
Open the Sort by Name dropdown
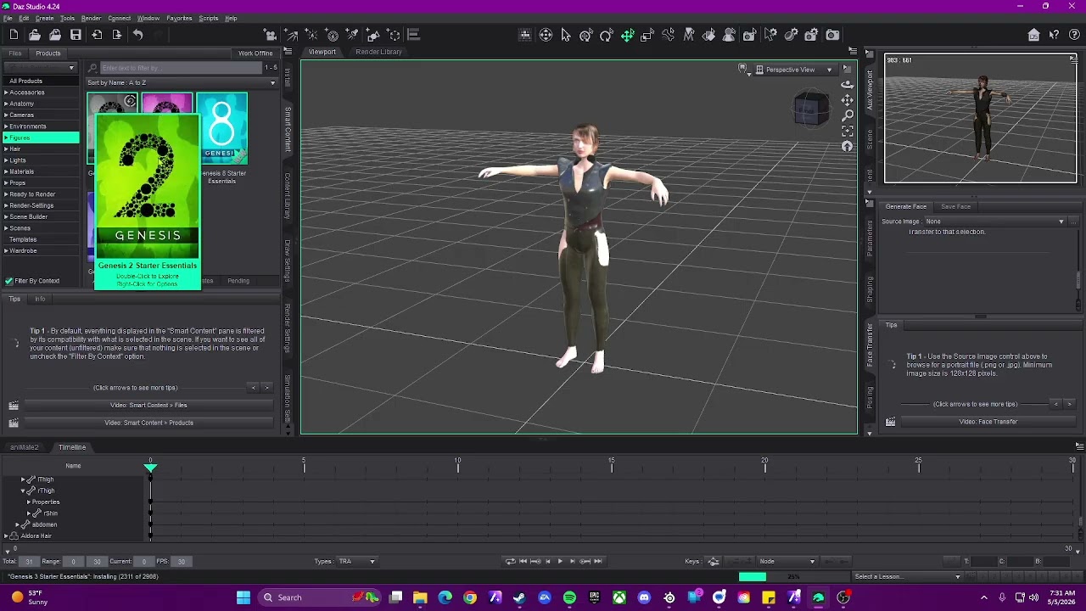coord(182,82)
